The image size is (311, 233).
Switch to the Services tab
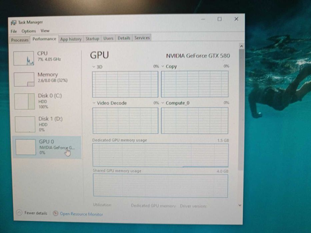(x=142, y=38)
